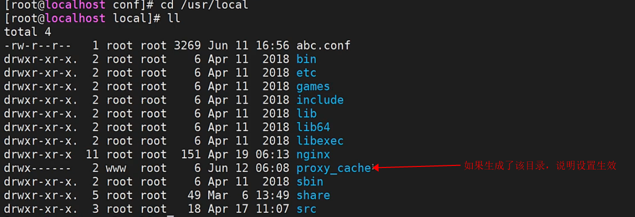Click the proxy_cache directory name
Screen dimensions: 635x217
click(x=333, y=168)
